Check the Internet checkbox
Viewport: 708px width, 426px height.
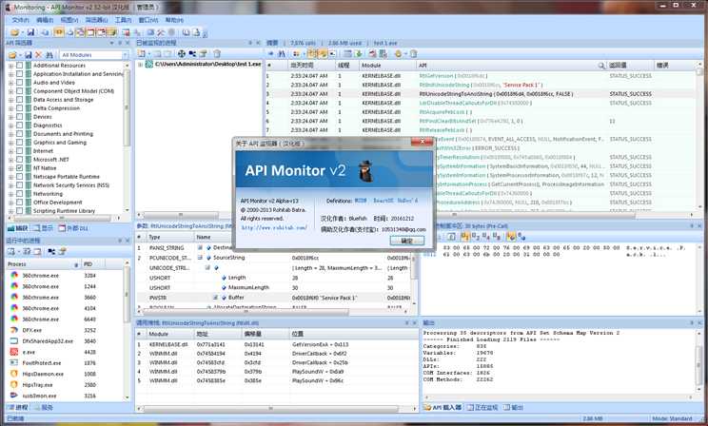click(x=19, y=151)
